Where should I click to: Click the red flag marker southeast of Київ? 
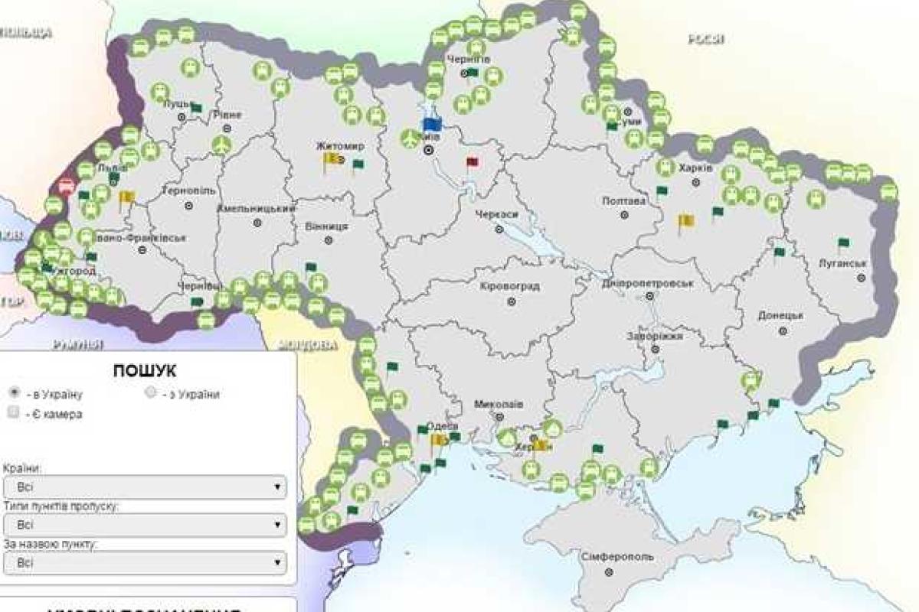[472, 162]
